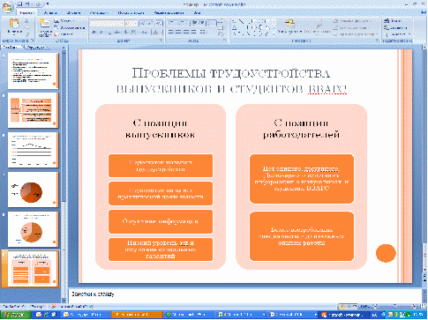Screen dimensions: 428x320
Task: Toggle bold text formatting
Action: [x=94, y=32]
